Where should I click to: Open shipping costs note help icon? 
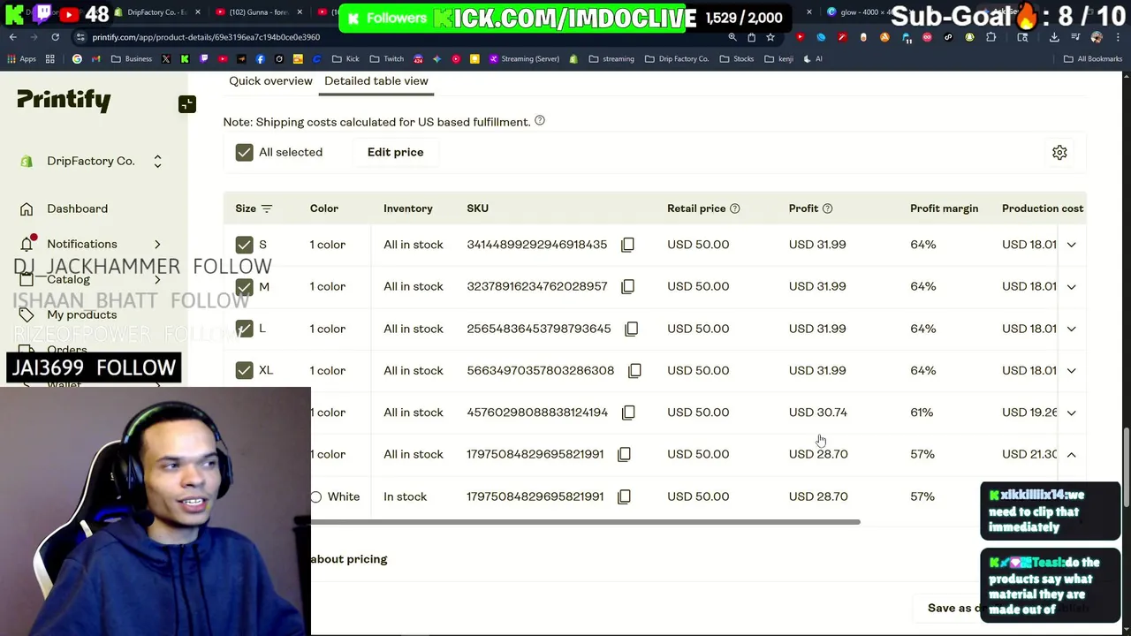click(x=540, y=121)
